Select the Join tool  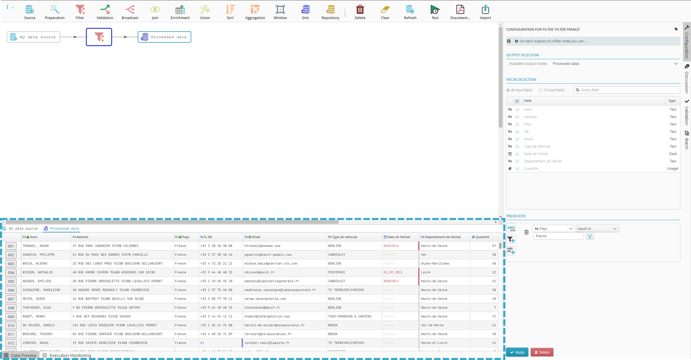(x=155, y=12)
